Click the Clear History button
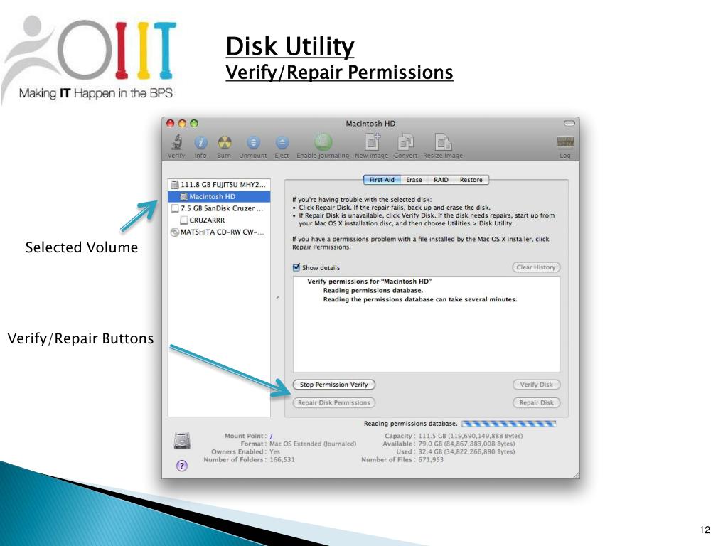This screenshot has height=546, width=728. pyautogui.click(x=536, y=267)
